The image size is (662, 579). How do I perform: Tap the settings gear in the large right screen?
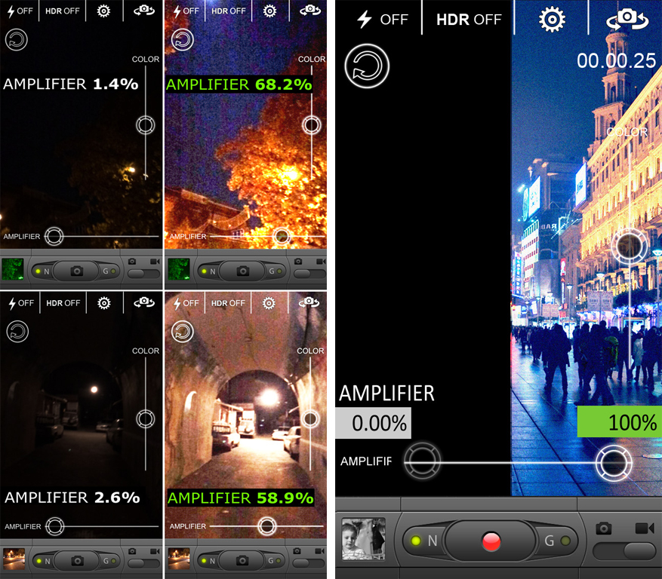[552, 19]
